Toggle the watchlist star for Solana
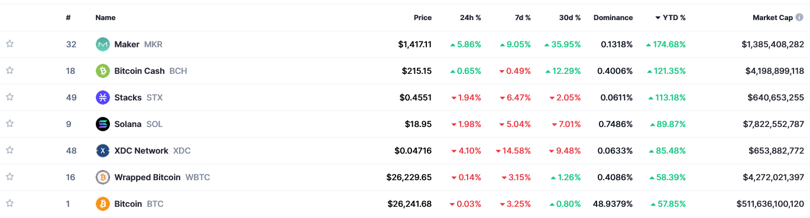The height and width of the screenshot is (218, 810). pos(9,123)
